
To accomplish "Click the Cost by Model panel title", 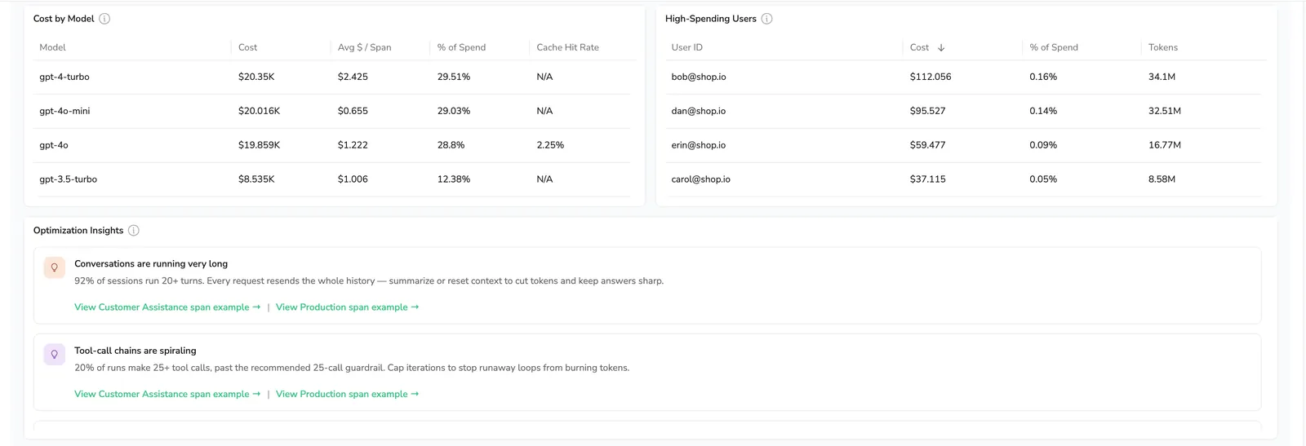I will (x=64, y=19).
